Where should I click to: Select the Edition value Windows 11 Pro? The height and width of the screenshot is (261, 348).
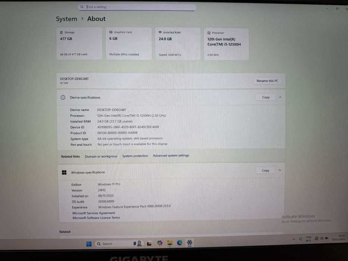click(x=109, y=184)
